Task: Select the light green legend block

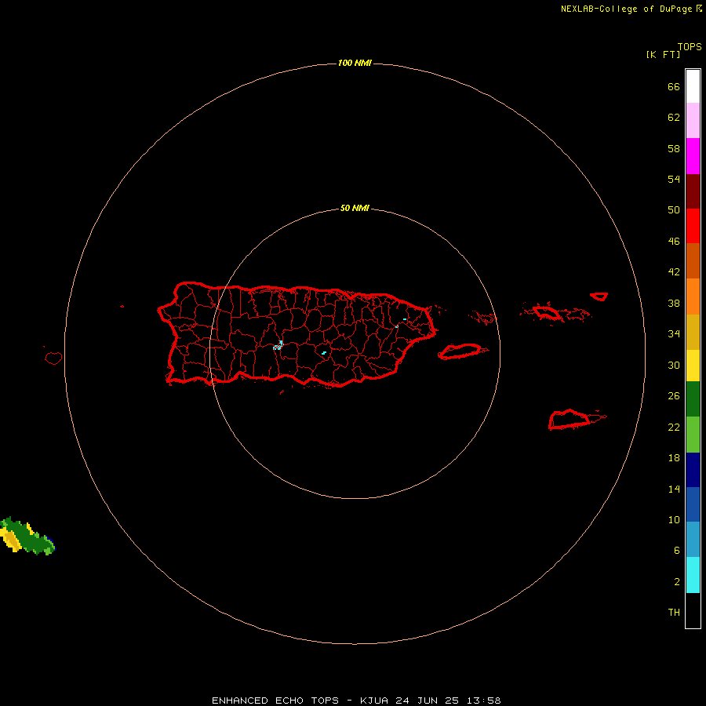Action: [x=693, y=435]
